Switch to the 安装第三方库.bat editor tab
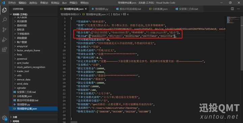 [187, 9]
